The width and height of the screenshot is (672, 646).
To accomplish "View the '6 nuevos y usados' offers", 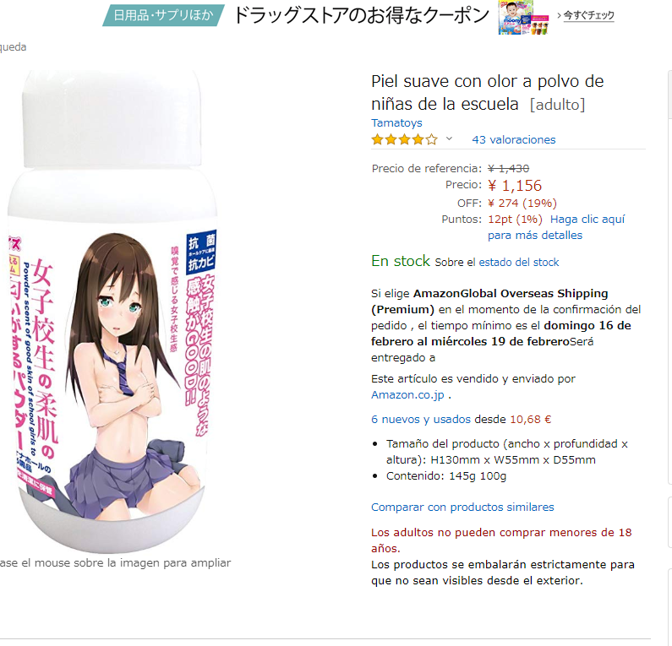I will click(x=421, y=419).
